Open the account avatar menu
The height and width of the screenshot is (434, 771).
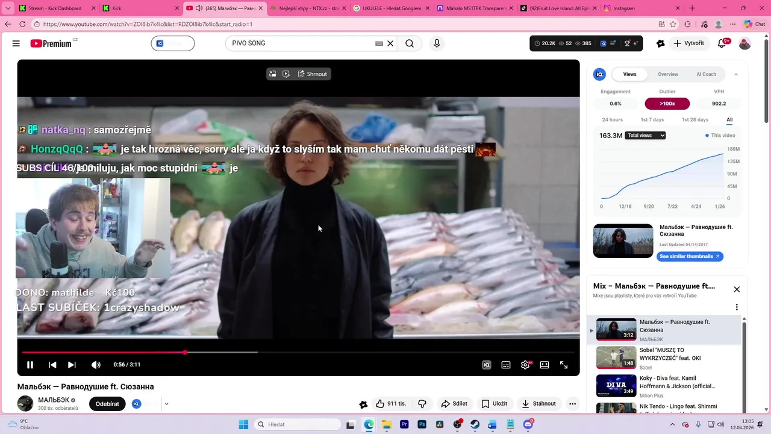coord(745,43)
